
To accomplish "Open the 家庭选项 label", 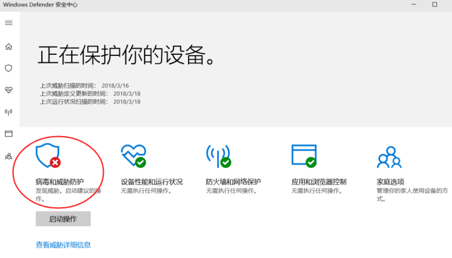I will coord(390,182).
